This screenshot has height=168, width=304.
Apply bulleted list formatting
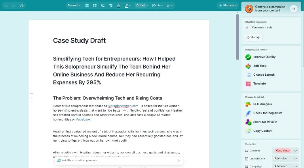click(87, 6)
